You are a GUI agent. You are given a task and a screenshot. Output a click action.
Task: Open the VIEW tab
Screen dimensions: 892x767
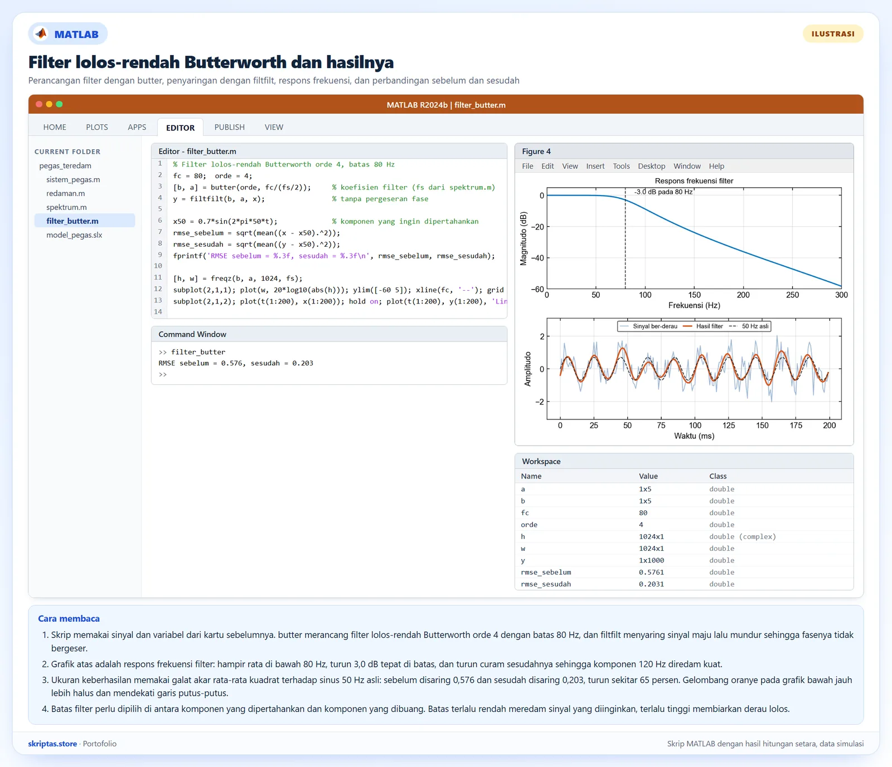274,127
